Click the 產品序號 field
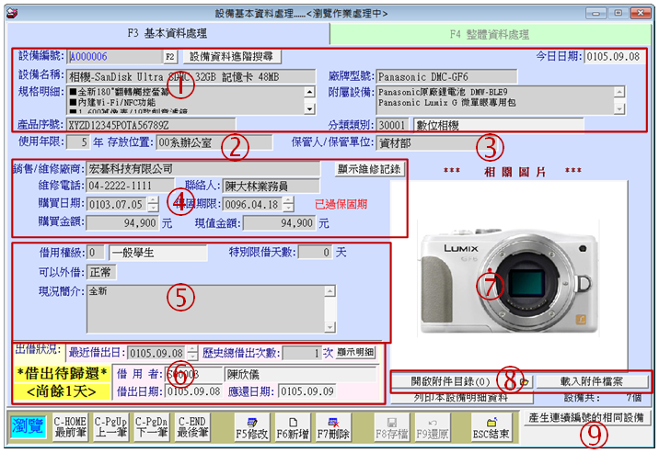 point(151,125)
